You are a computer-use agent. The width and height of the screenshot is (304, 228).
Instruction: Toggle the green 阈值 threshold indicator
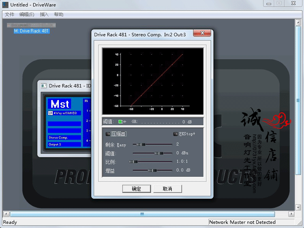[x=120, y=121]
